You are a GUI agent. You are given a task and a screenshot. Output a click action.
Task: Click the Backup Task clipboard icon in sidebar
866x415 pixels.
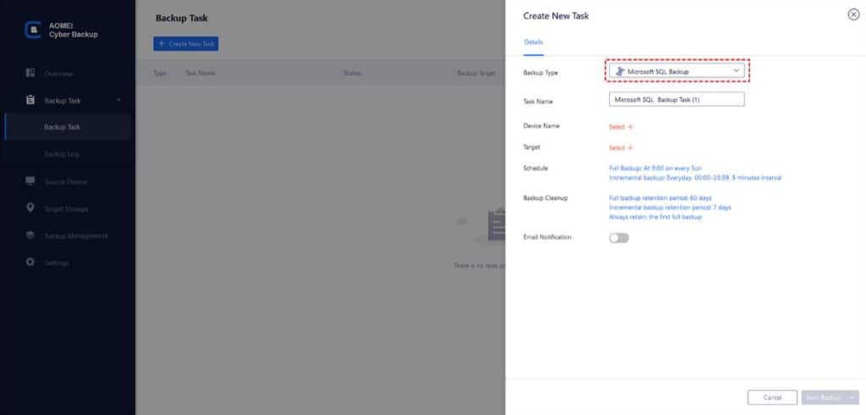30,101
